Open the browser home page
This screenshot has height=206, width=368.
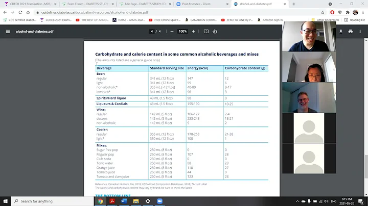click(x=28, y=12)
